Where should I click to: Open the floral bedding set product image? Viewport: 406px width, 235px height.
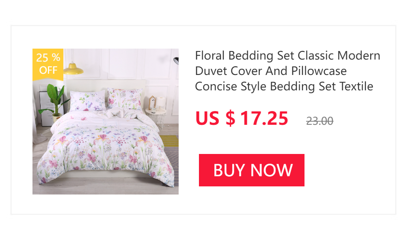coord(106,122)
